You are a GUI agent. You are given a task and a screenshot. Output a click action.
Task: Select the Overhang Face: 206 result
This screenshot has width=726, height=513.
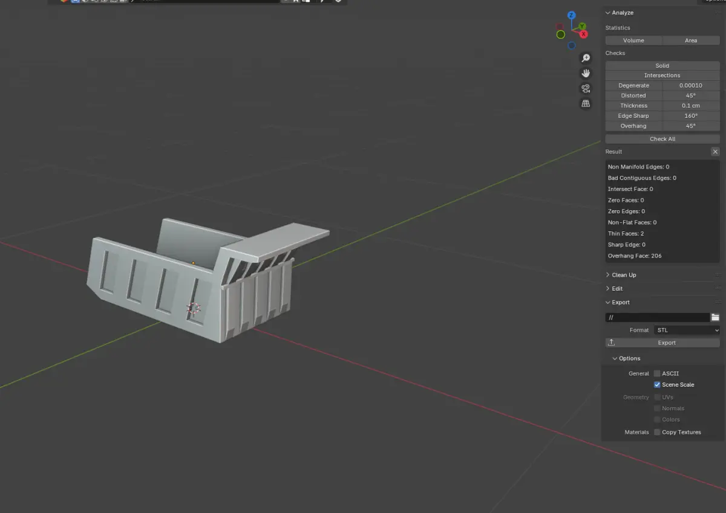[x=635, y=256]
